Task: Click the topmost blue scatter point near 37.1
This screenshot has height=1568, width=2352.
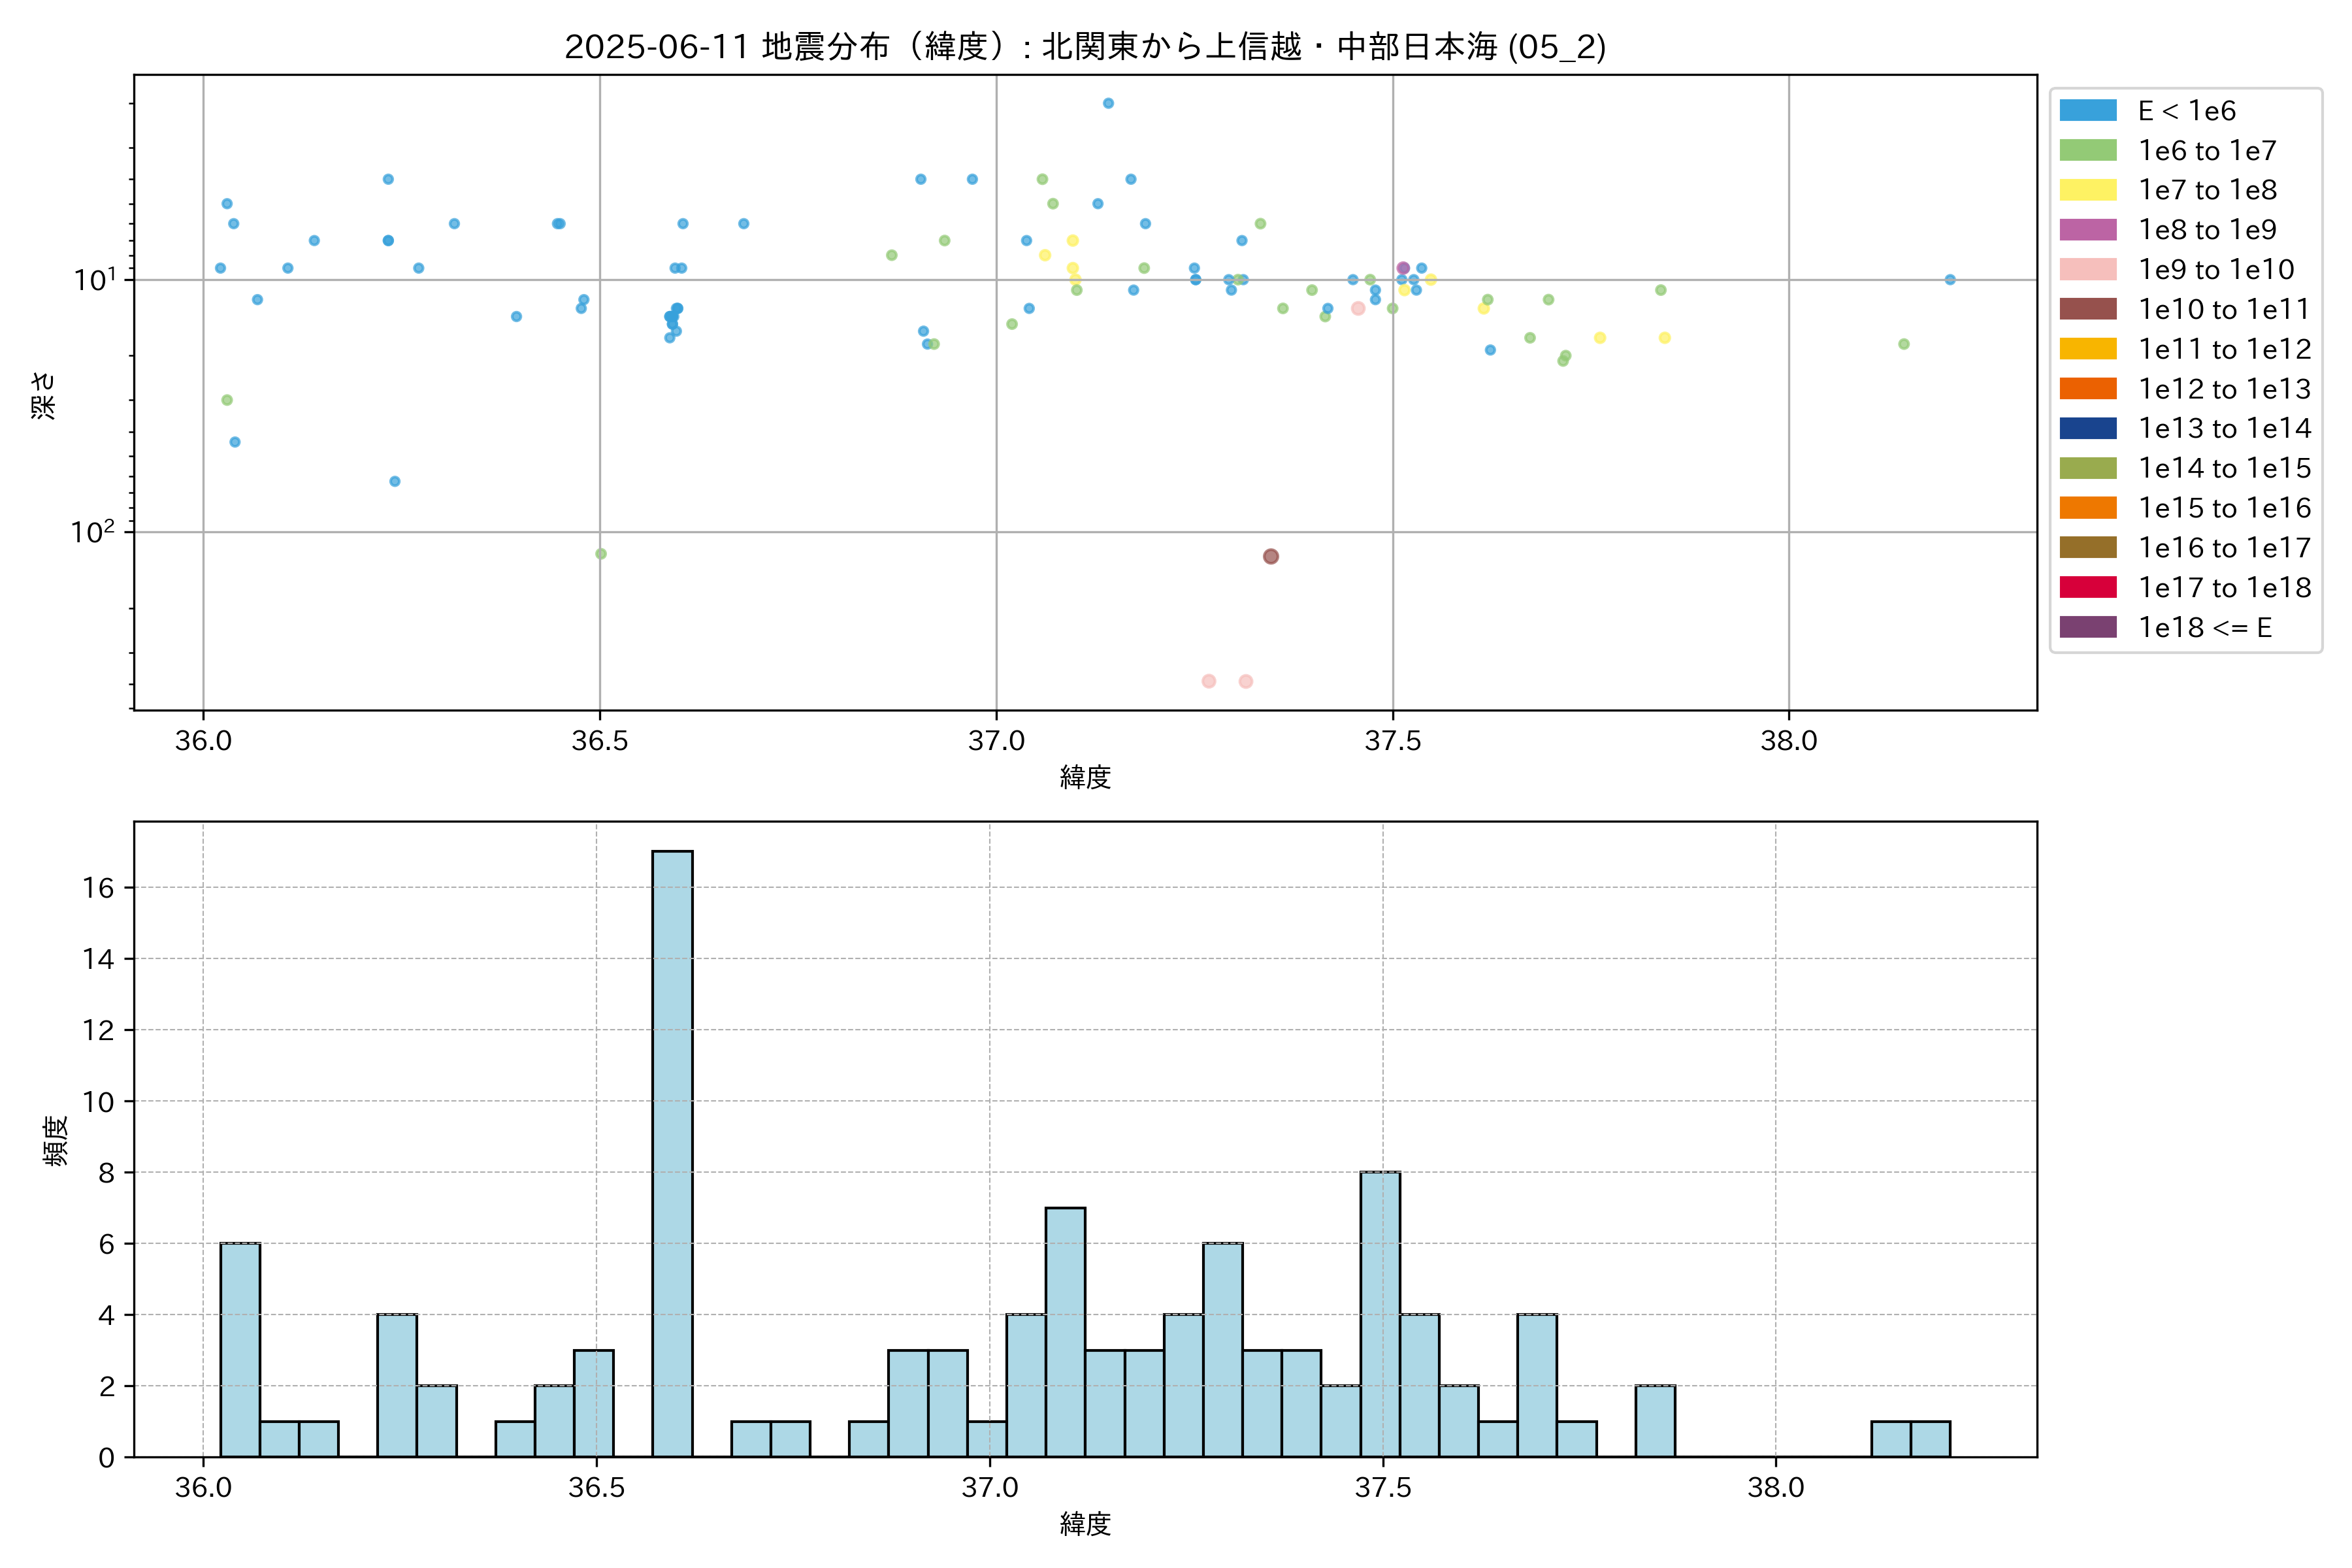Action: pos(1108,103)
